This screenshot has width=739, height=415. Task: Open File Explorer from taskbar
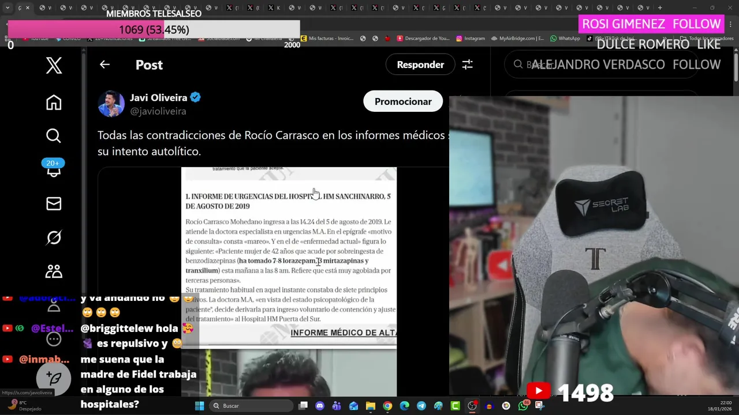tap(371, 406)
